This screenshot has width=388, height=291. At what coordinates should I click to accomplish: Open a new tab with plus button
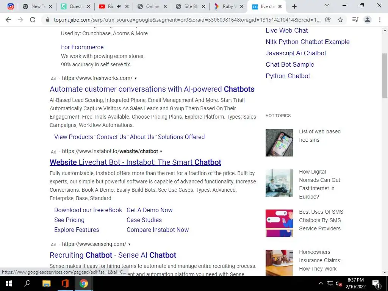pyautogui.click(x=294, y=6)
